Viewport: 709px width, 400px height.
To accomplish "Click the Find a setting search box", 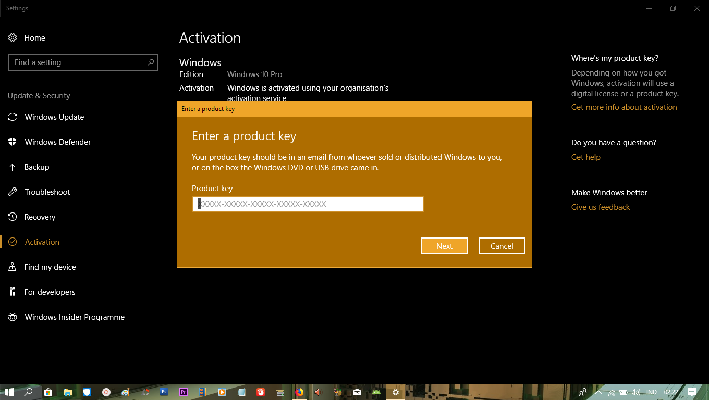I will click(83, 63).
